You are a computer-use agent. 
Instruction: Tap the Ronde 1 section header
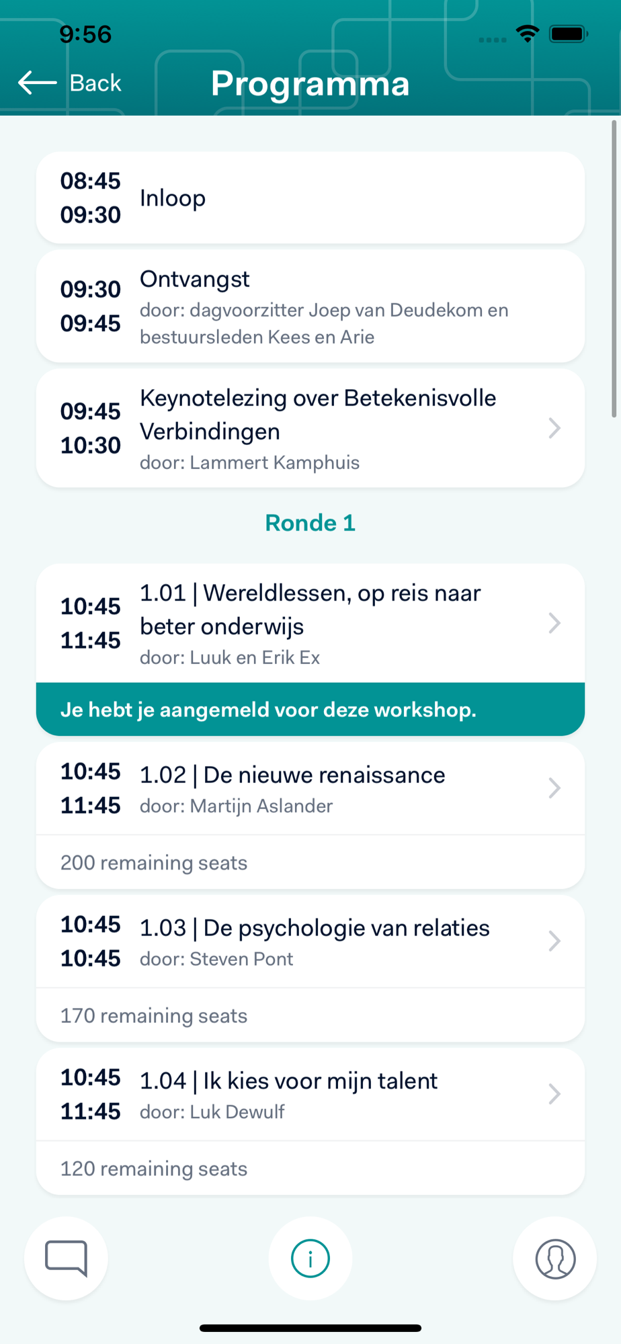(310, 523)
